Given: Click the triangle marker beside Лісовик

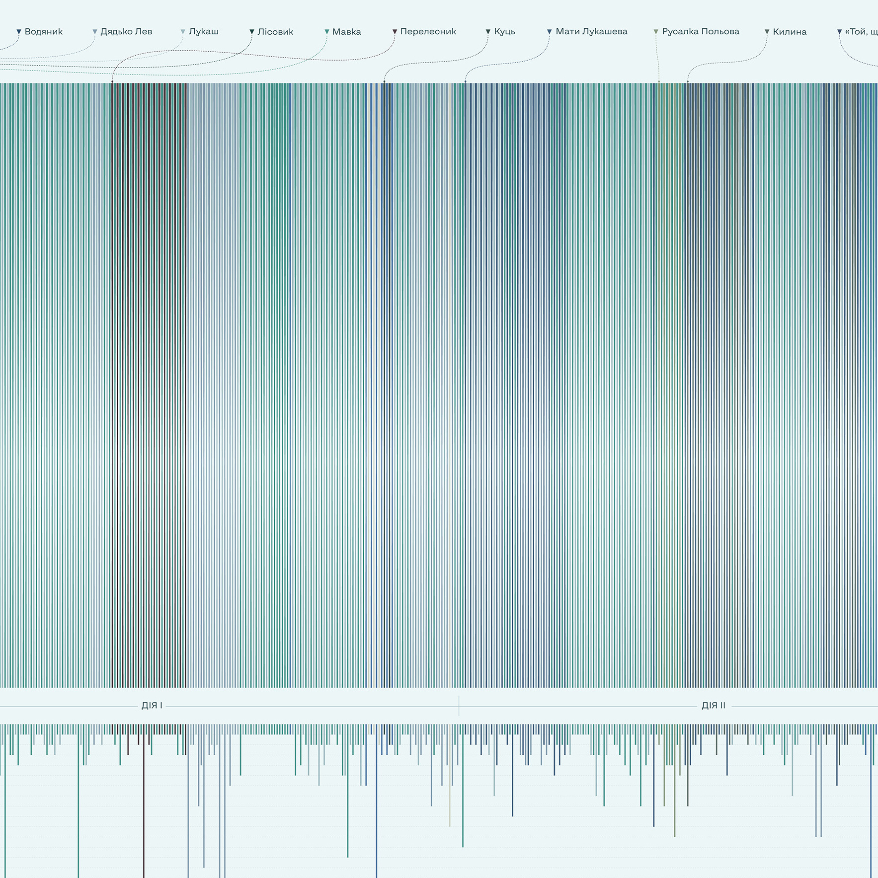Looking at the screenshot, I should 252,32.
